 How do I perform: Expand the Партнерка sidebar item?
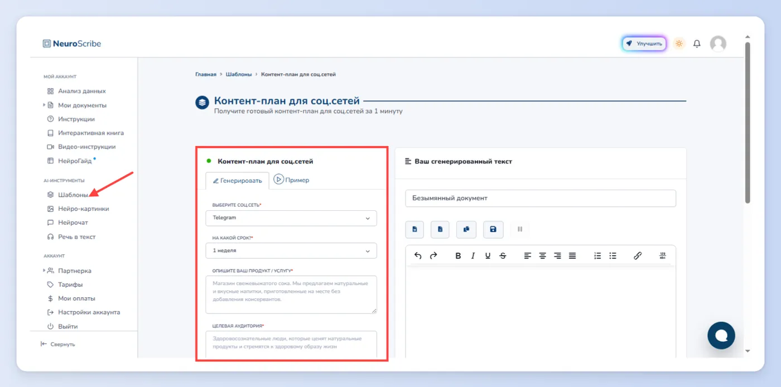click(44, 270)
